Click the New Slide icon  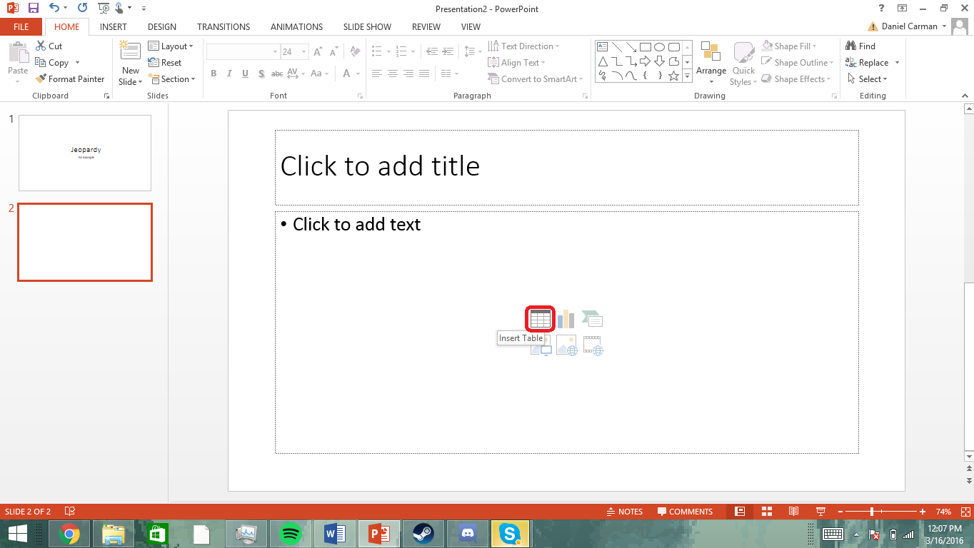pyautogui.click(x=130, y=51)
